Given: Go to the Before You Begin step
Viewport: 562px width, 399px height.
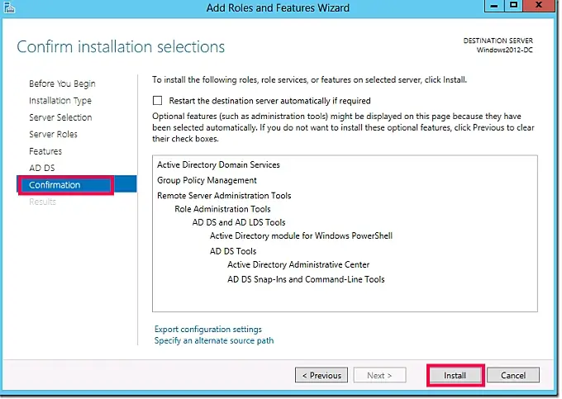Looking at the screenshot, I should click(x=62, y=83).
